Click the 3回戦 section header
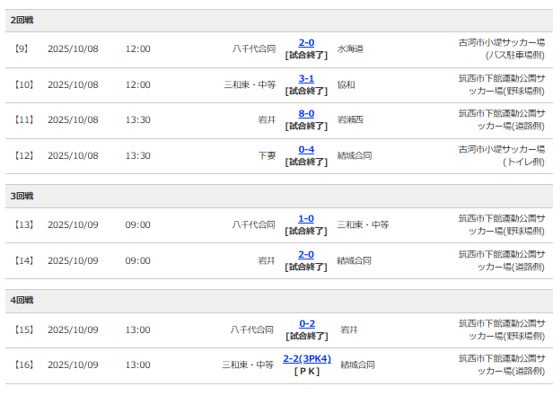Screen dimensions: 553x395 click(23, 195)
